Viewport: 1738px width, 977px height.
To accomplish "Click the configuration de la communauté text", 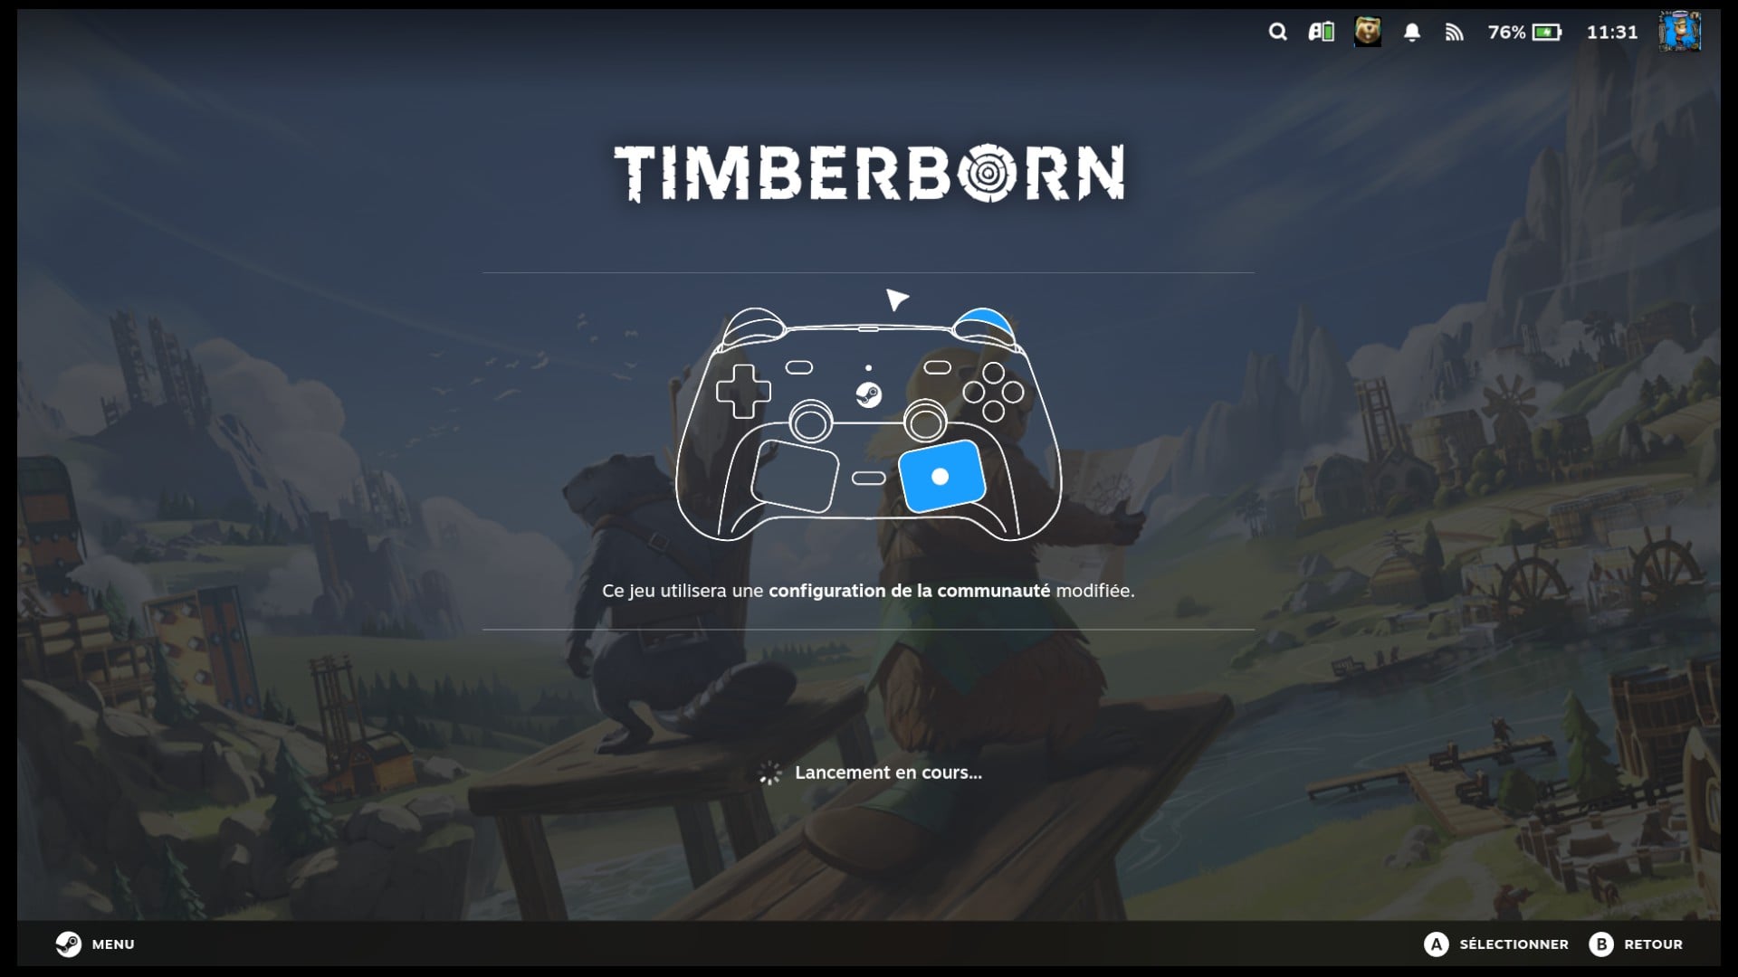I will (x=909, y=591).
